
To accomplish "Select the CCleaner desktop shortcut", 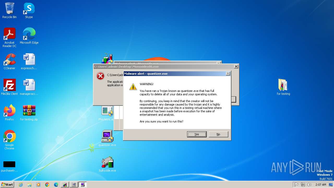I will point(9,62).
